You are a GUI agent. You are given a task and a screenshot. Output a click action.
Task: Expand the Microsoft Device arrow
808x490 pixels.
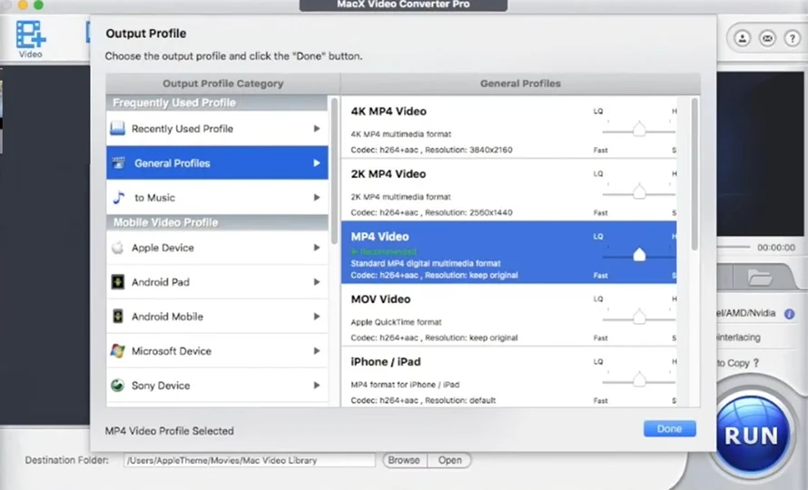pos(317,351)
